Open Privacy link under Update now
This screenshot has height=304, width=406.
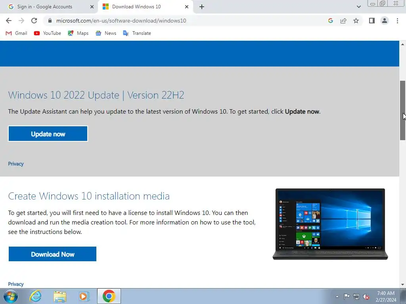click(16, 163)
